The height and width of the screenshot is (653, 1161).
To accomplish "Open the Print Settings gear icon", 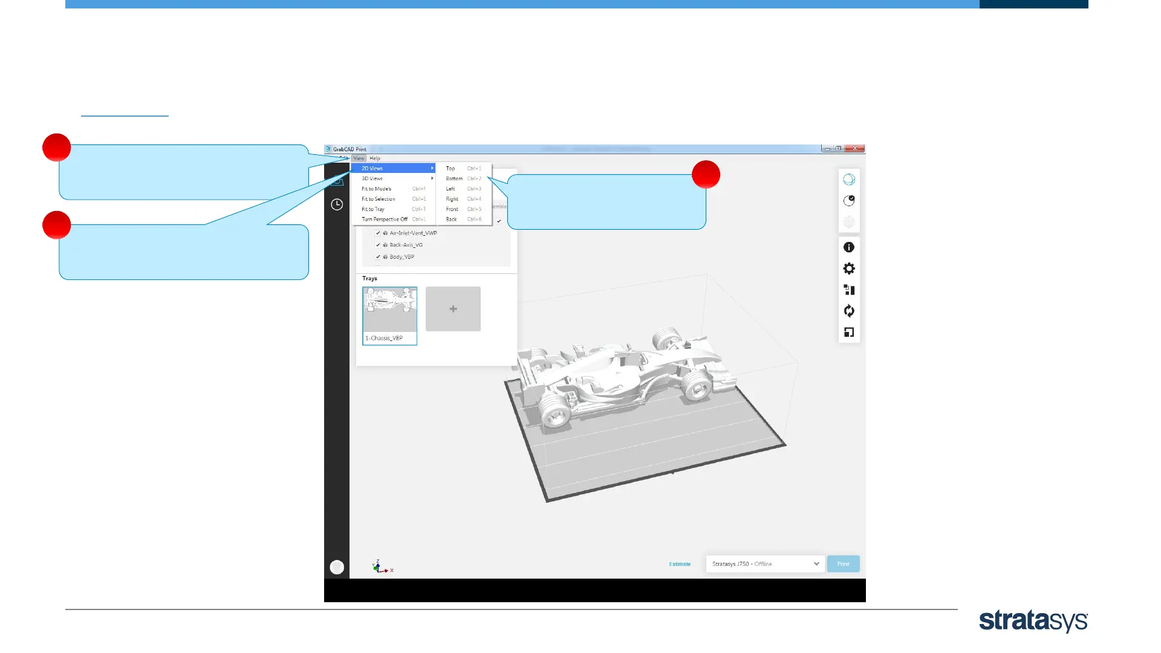I will 849,268.
